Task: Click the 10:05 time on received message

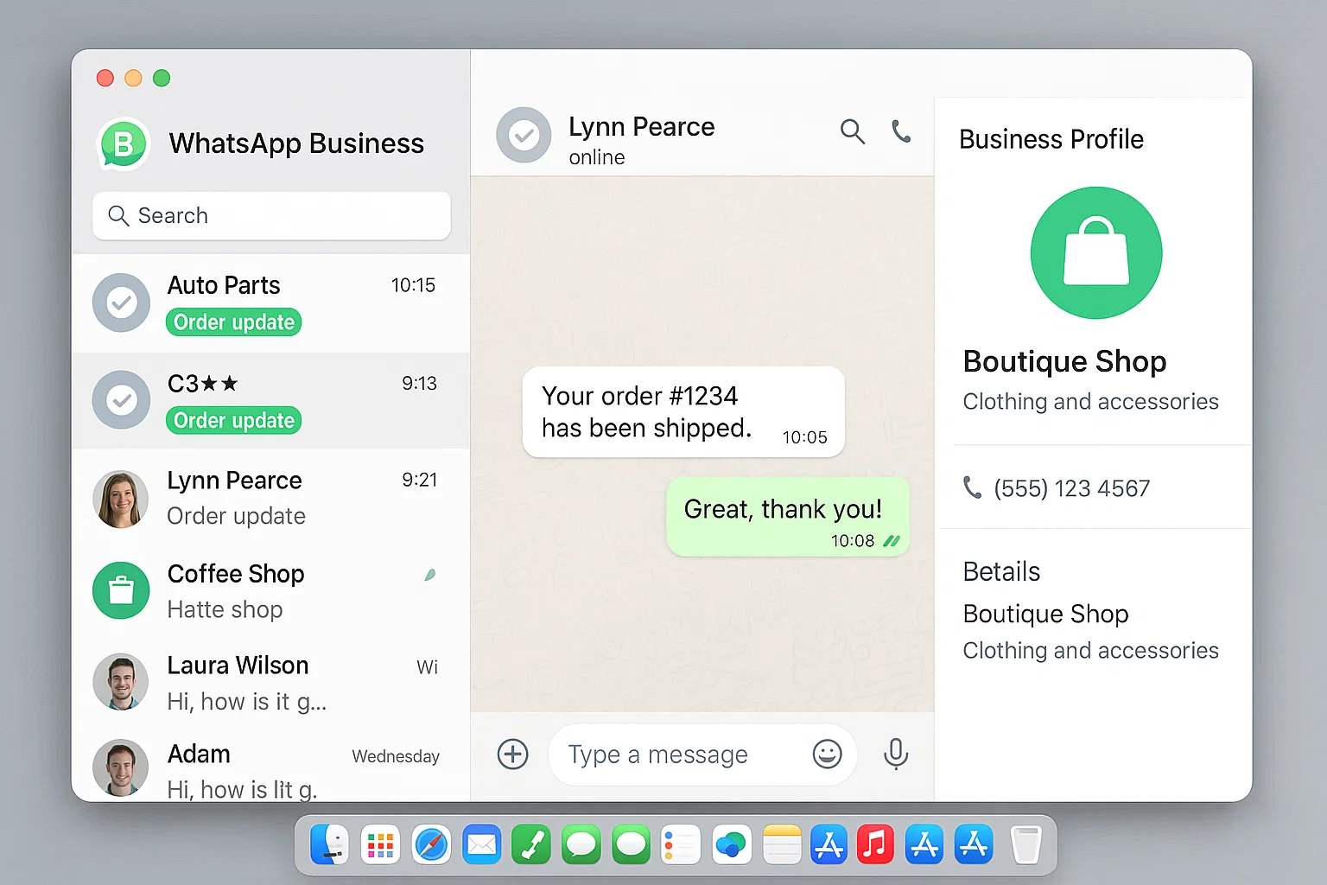Action: pyautogui.click(x=804, y=437)
